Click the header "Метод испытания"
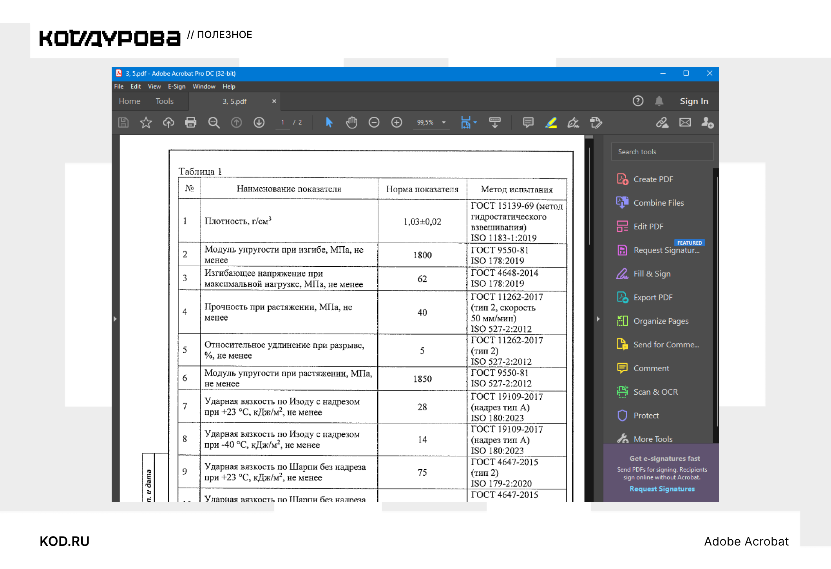Viewport: 831px width, 569px height. [x=517, y=190]
